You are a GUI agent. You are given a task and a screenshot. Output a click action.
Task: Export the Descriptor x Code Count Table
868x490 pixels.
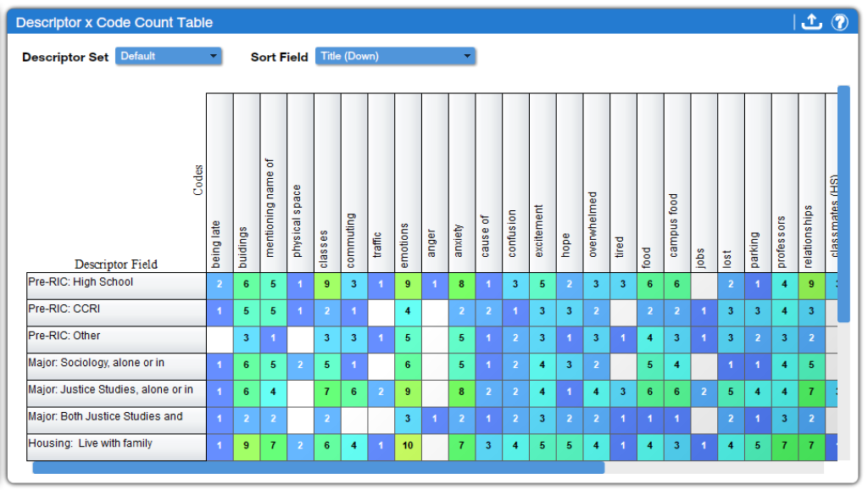tap(811, 22)
